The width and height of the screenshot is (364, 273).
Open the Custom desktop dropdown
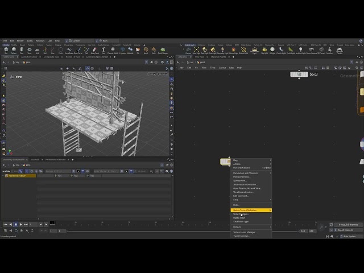[80, 40]
